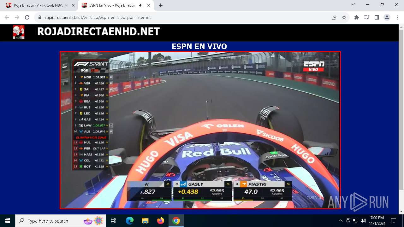
Task: Open the Chrome profile avatar
Action: click(x=387, y=18)
